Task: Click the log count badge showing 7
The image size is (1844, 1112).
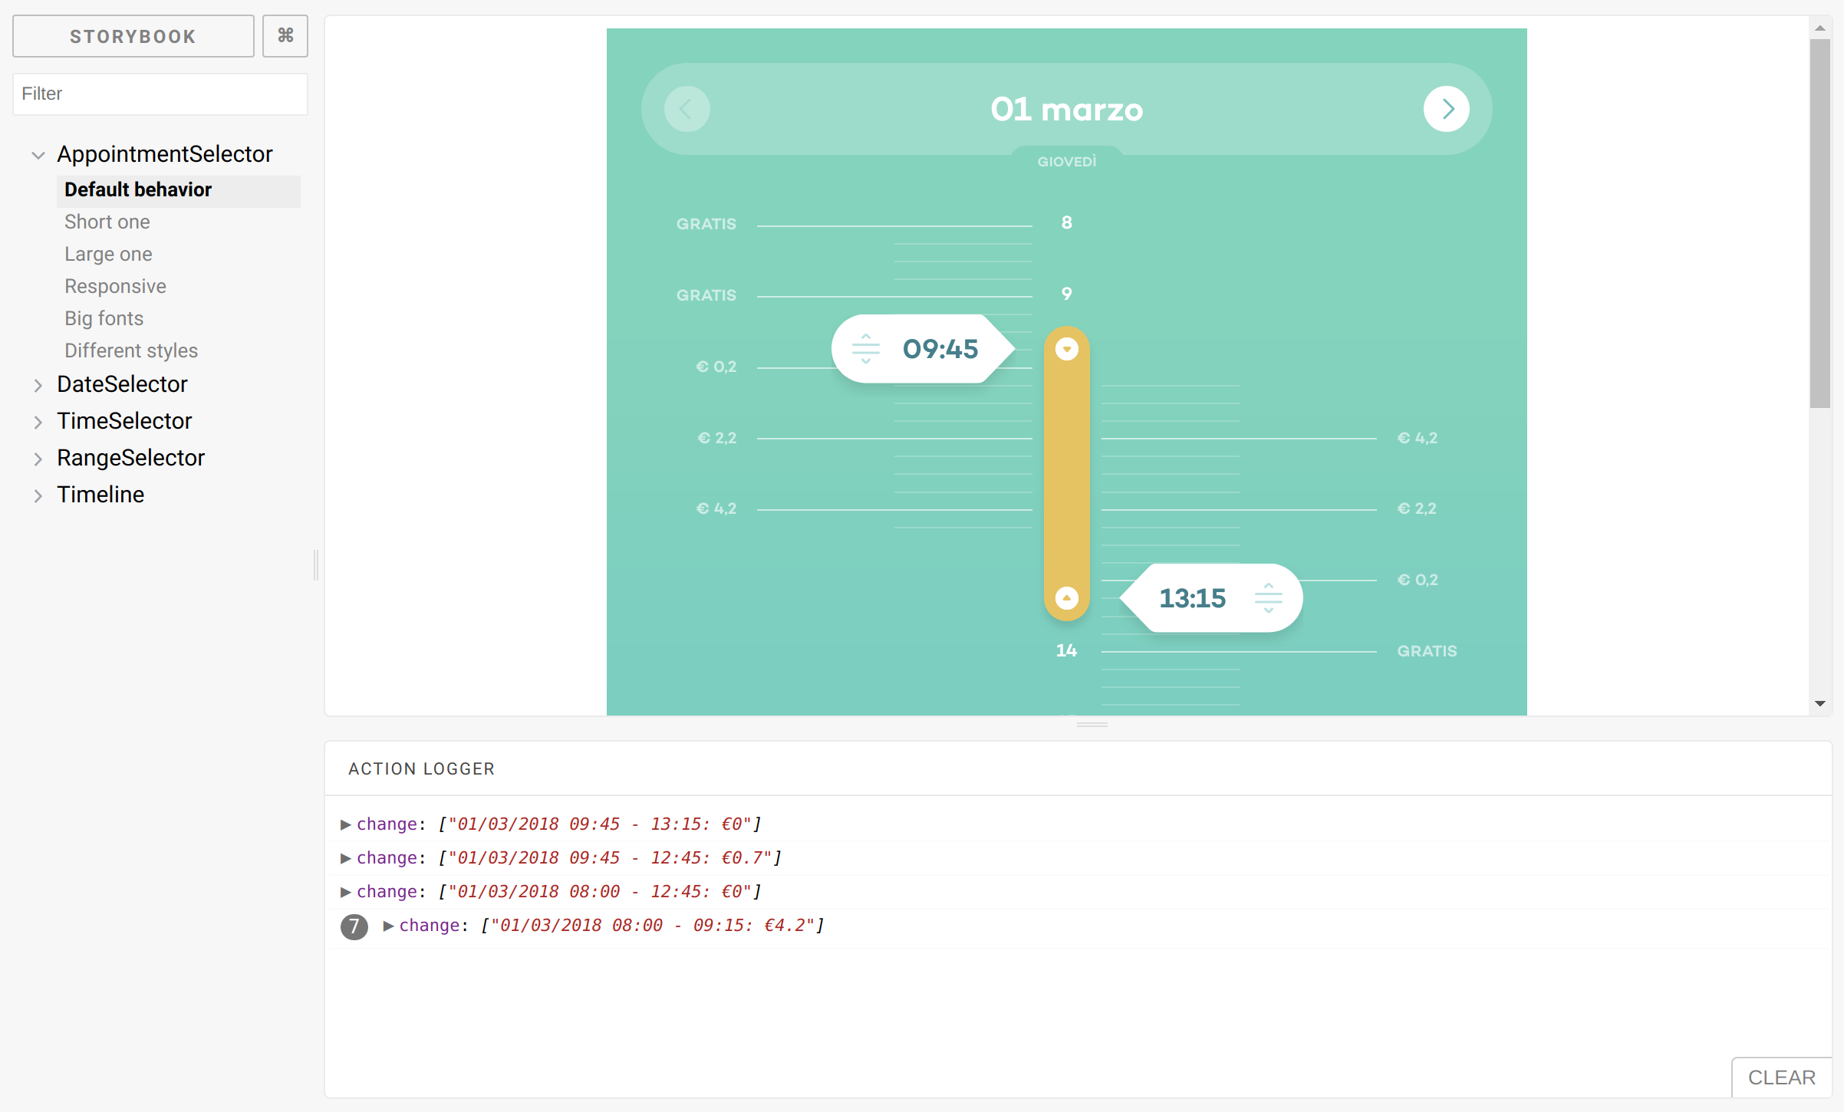Action: click(x=354, y=926)
